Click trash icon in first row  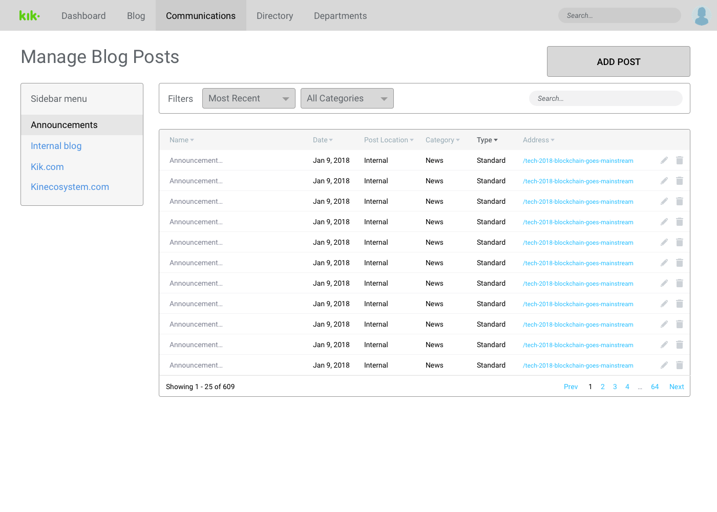pyautogui.click(x=680, y=160)
